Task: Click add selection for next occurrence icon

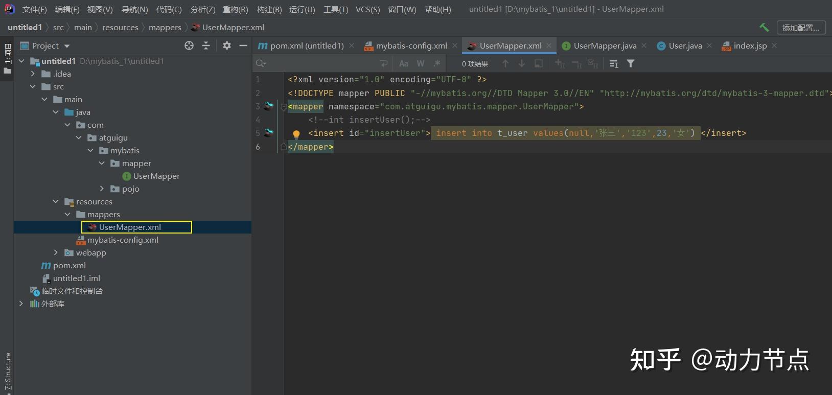Action: click(560, 63)
